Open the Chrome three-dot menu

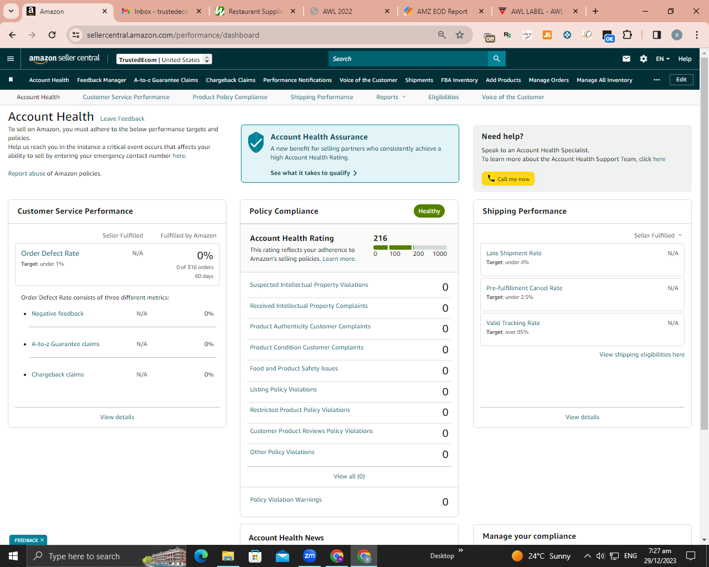[x=697, y=35]
